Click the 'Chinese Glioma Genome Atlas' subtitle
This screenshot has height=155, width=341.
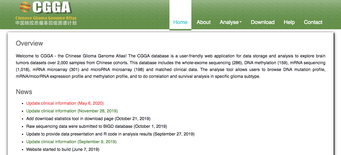click(46, 18)
